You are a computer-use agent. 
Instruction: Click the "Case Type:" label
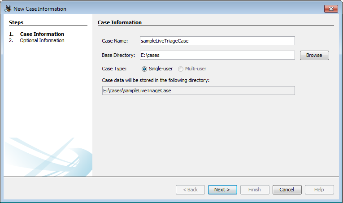pyautogui.click(x=114, y=69)
